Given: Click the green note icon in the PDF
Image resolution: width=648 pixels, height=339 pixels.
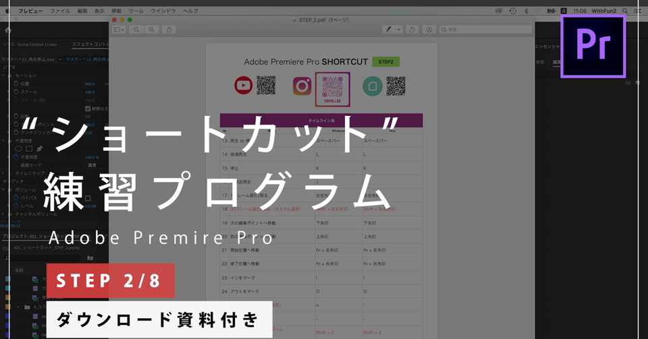Looking at the screenshot, I should pyautogui.click(x=373, y=86).
